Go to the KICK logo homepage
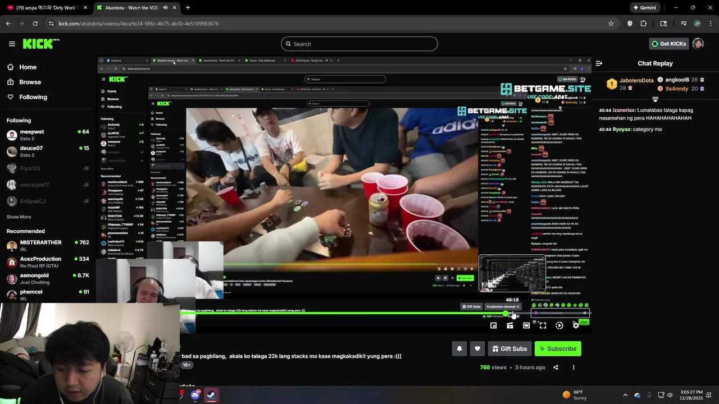 [x=41, y=44]
